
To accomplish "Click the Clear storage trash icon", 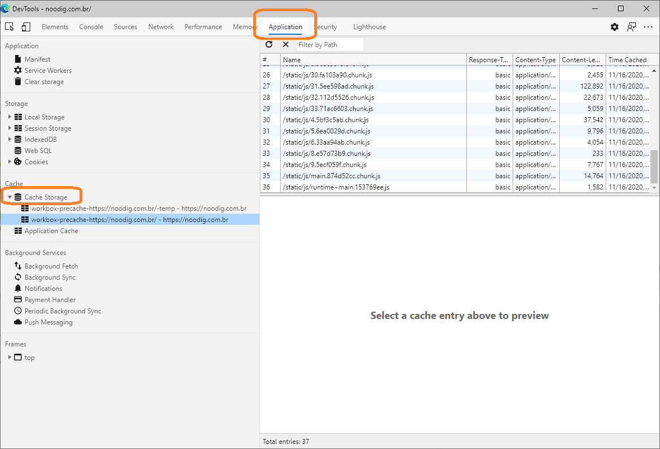I will (x=18, y=82).
